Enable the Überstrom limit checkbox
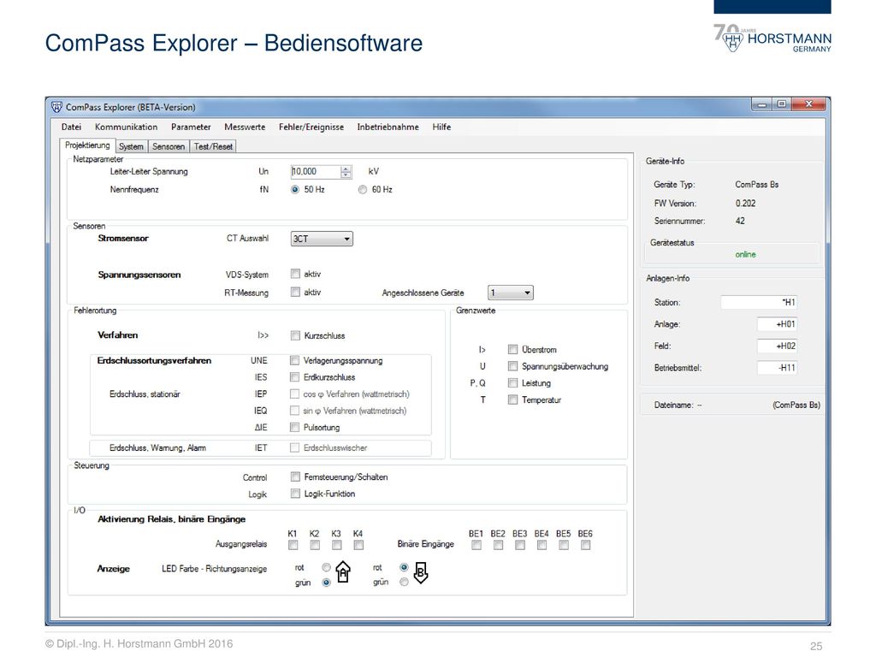Image resolution: width=876 pixels, height=657 pixels. coord(512,349)
